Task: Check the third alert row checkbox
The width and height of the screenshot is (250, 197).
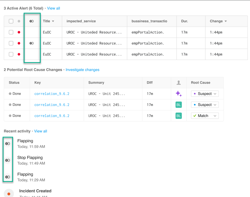Action: 11,54
